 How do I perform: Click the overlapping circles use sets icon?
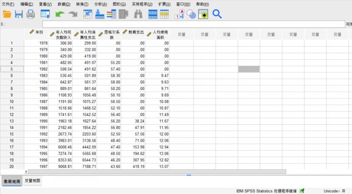191,15
